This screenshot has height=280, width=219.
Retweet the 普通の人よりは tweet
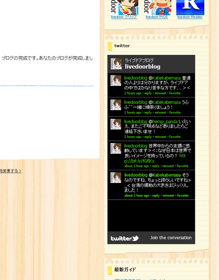pos(160,93)
